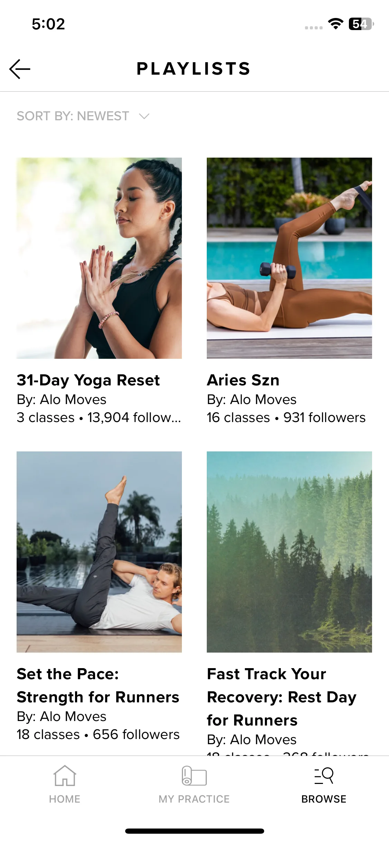Select the Browse search icon
Viewport: 389px width, 842px height.
tap(324, 776)
